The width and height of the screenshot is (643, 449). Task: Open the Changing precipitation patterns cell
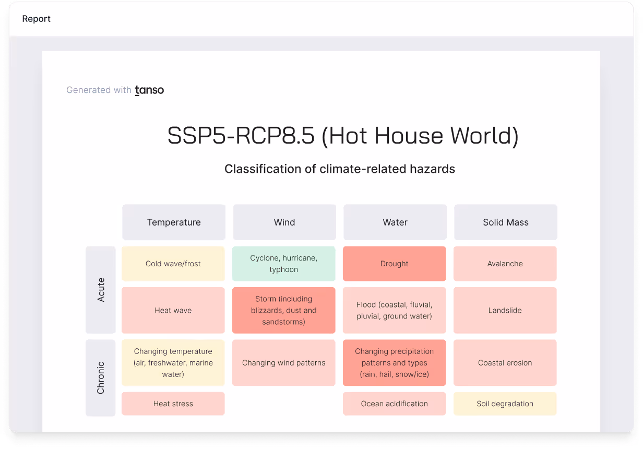[x=395, y=363]
